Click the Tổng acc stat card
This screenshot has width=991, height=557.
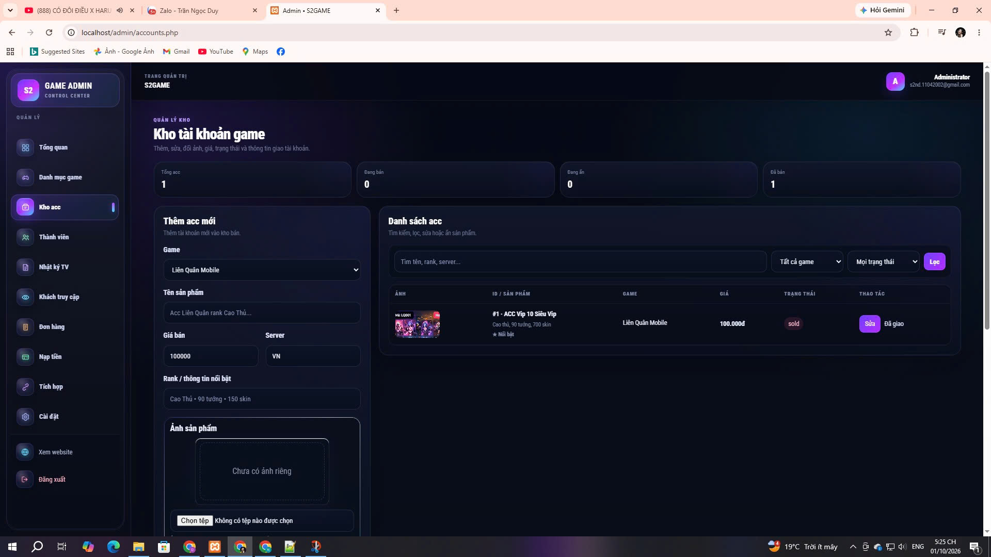(252, 179)
